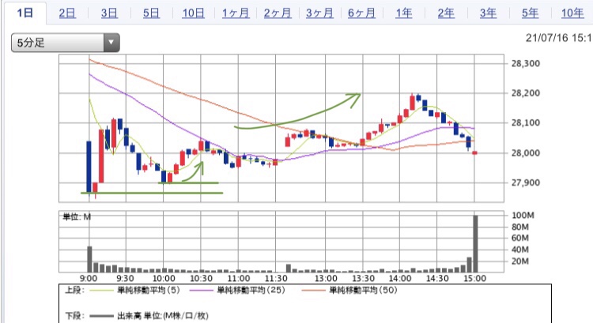Click the 27,900 price axis label

525,183
